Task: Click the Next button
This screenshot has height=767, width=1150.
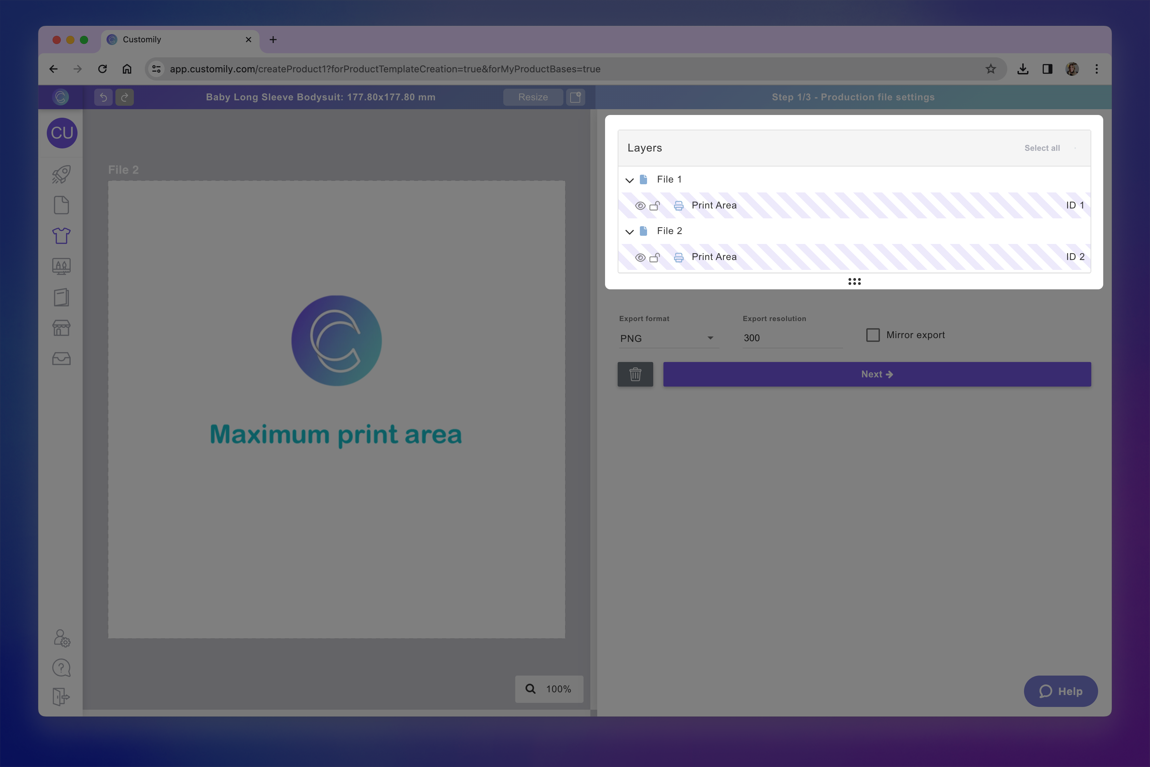Action: click(876, 374)
